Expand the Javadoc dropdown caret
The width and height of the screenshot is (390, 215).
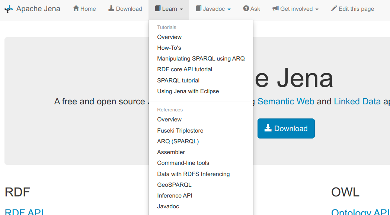point(229,9)
